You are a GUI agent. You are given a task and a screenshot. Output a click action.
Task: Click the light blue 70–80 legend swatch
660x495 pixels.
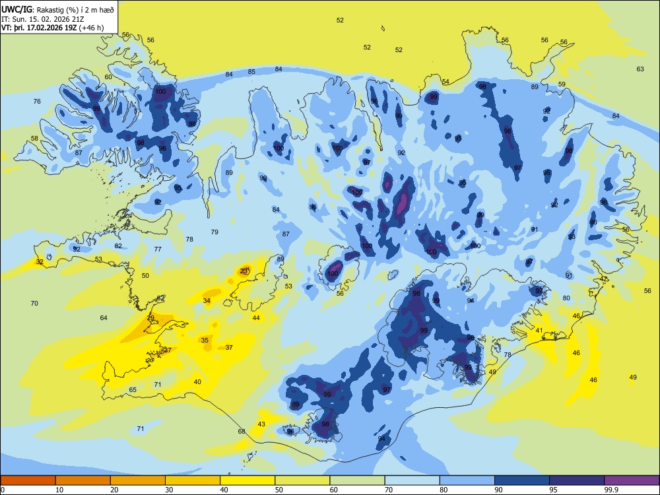pyautogui.click(x=412, y=480)
